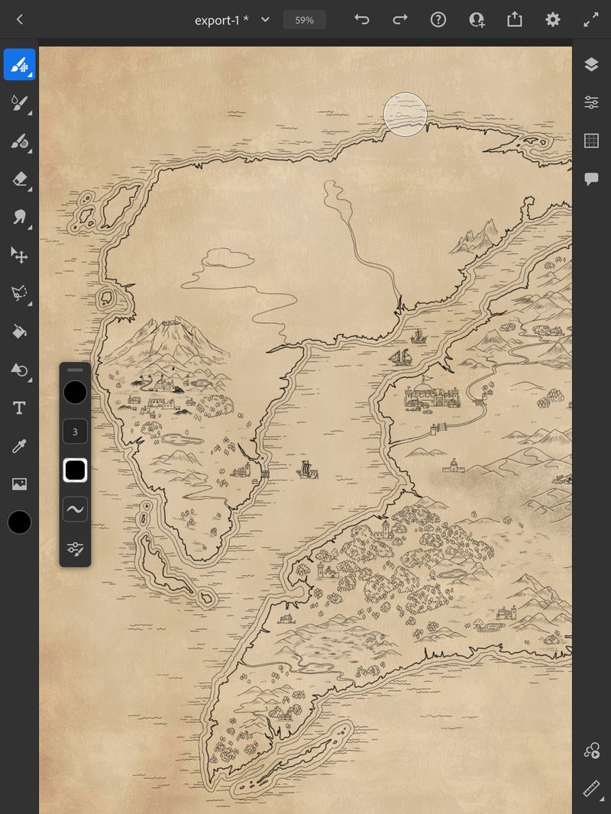
Task: Activate the move transform tool
Action: pos(19,255)
